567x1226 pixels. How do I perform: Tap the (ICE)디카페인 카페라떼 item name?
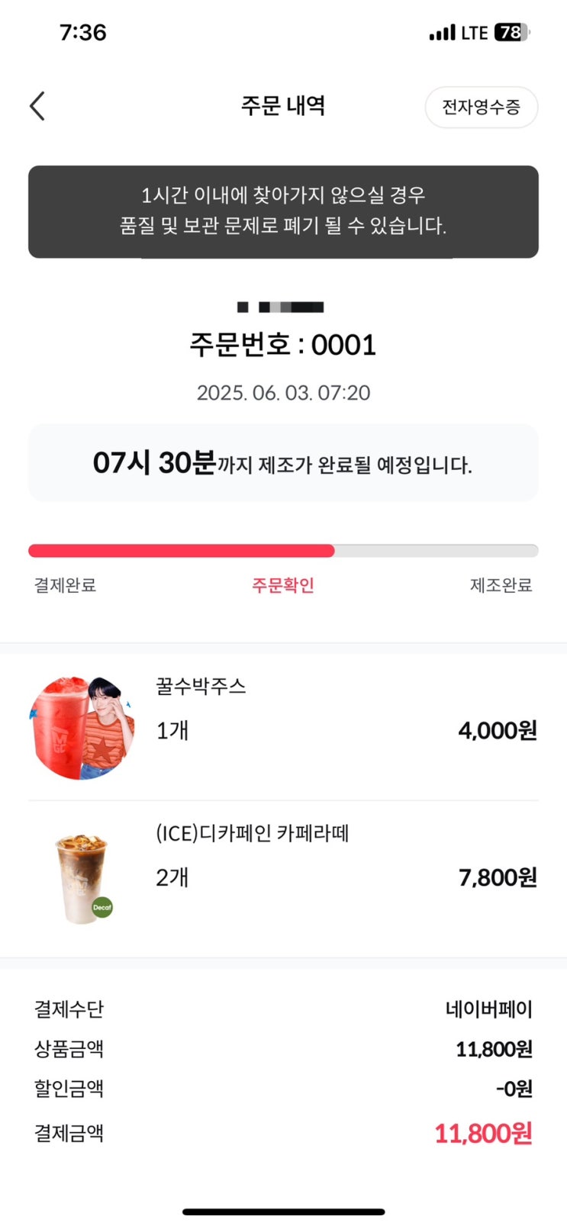252,833
